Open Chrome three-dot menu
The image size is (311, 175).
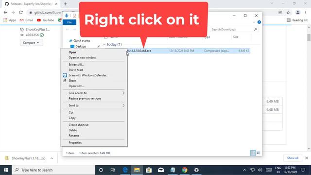click(x=306, y=13)
